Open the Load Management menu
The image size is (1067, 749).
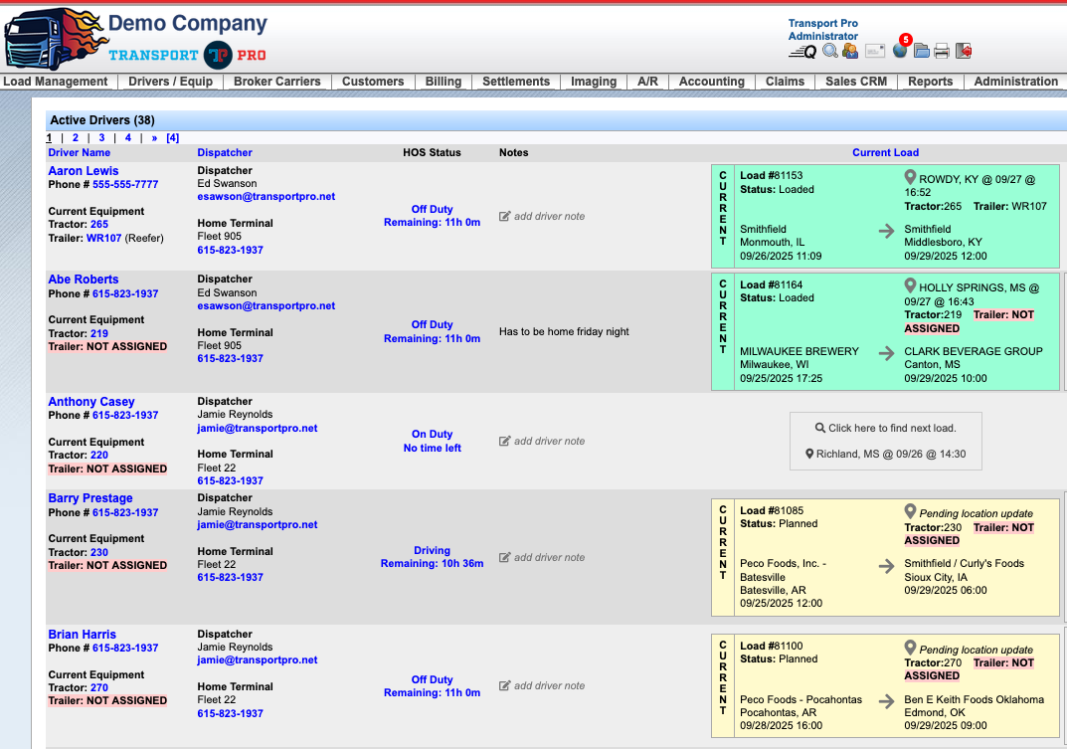pyautogui.click(x=55, y=81)
